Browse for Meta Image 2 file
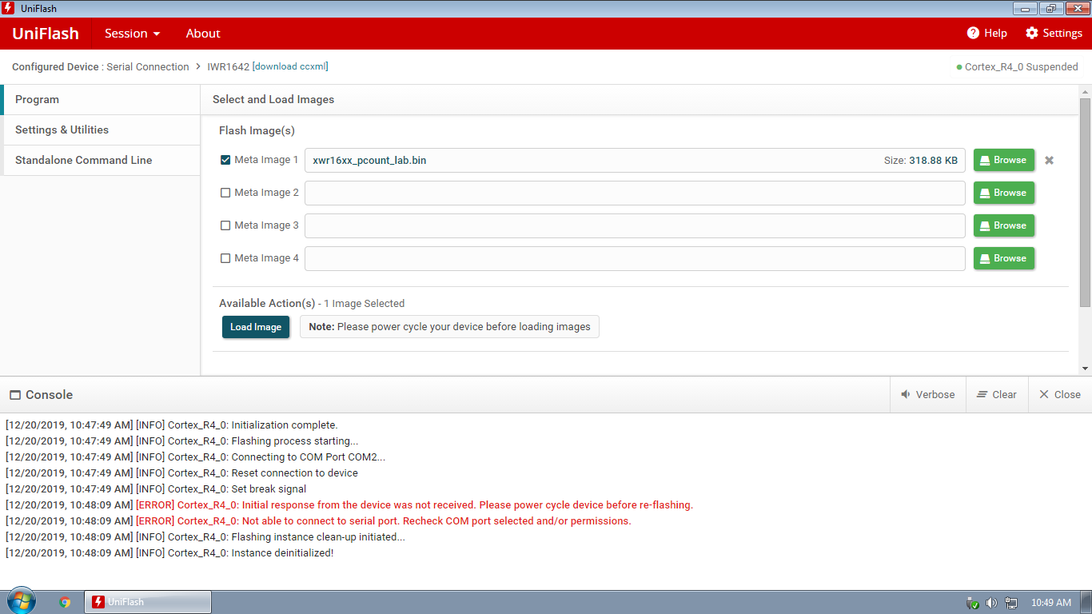Screen dimensions: 1092x614 coord(1004,193)
